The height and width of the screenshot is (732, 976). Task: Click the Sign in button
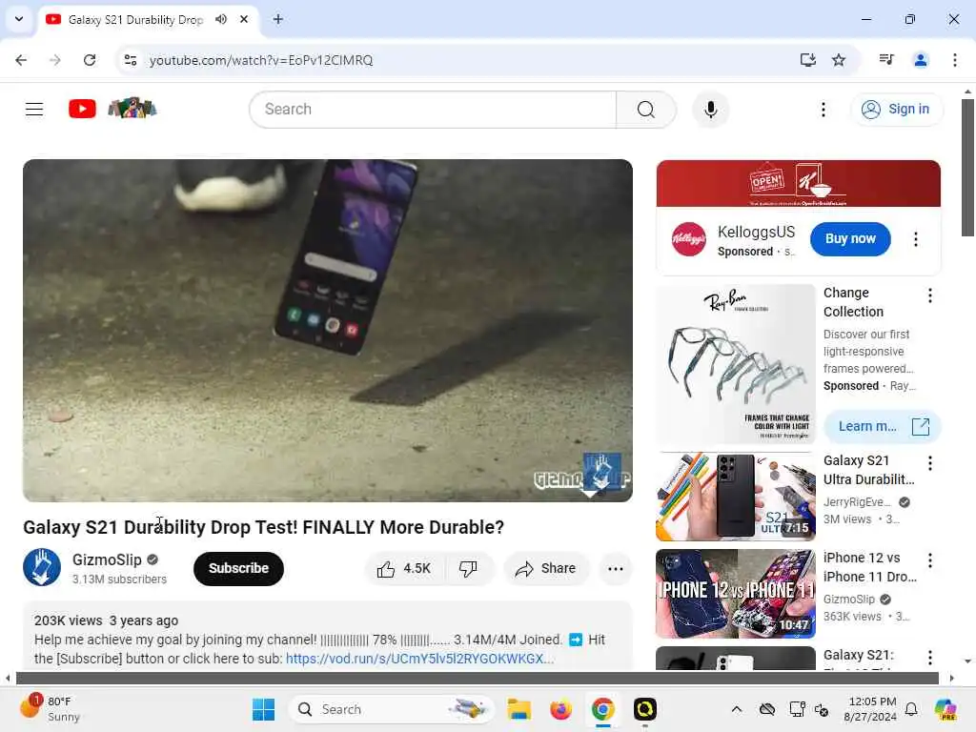click(x=896, y=110)
